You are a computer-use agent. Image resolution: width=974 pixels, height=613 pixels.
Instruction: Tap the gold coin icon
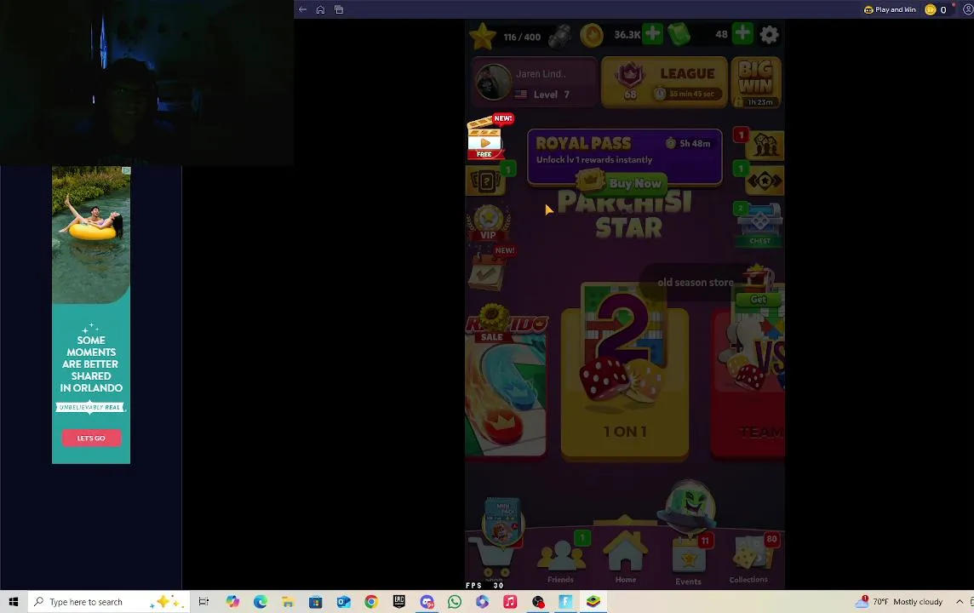click(592, 36)
